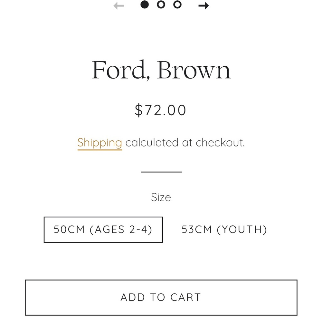Jump to the second carousel dot
322x322 pixels.
tap(161, 5)
